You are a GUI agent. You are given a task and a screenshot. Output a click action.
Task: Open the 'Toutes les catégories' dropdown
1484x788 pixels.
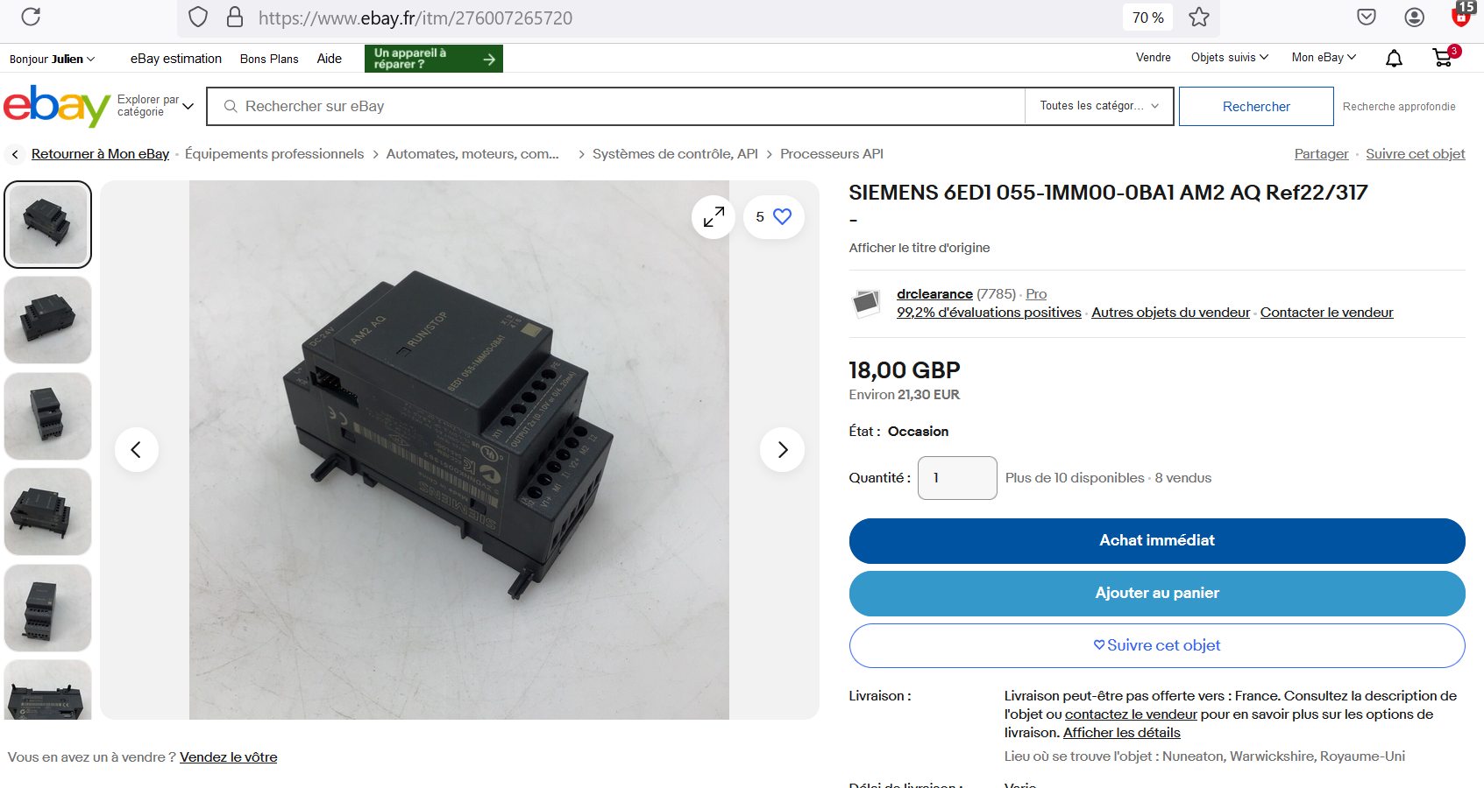1098,106
